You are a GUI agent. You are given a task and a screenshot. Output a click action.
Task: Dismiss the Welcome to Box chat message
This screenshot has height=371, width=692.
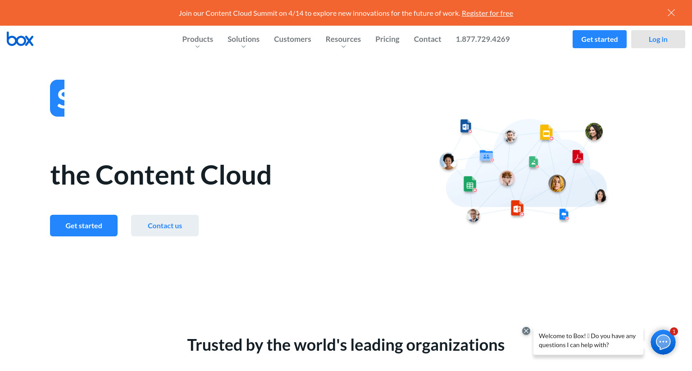pos(526,331)
